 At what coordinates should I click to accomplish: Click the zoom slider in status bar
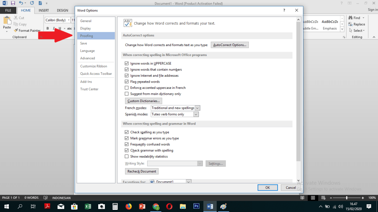(346, 198)
